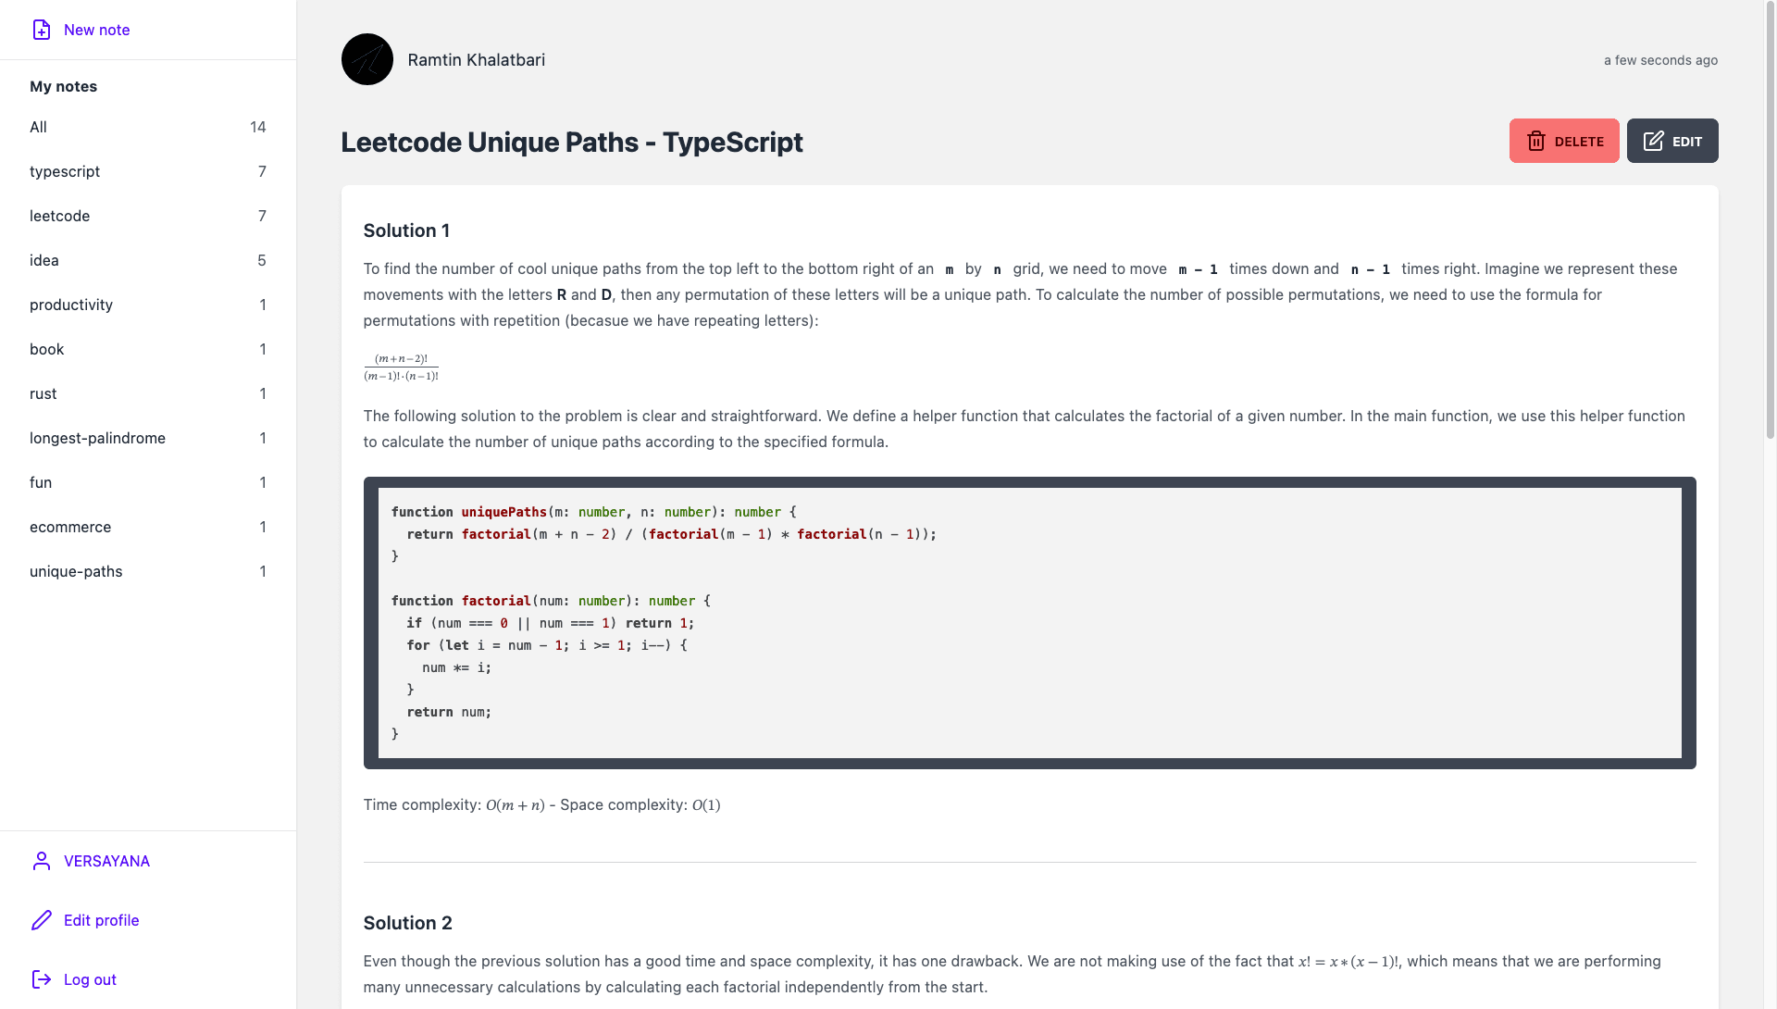Image resolution: width=1777 pixels, height=1009 pixels.
Task: Select the productivity tag
Action: coord(71,305)
